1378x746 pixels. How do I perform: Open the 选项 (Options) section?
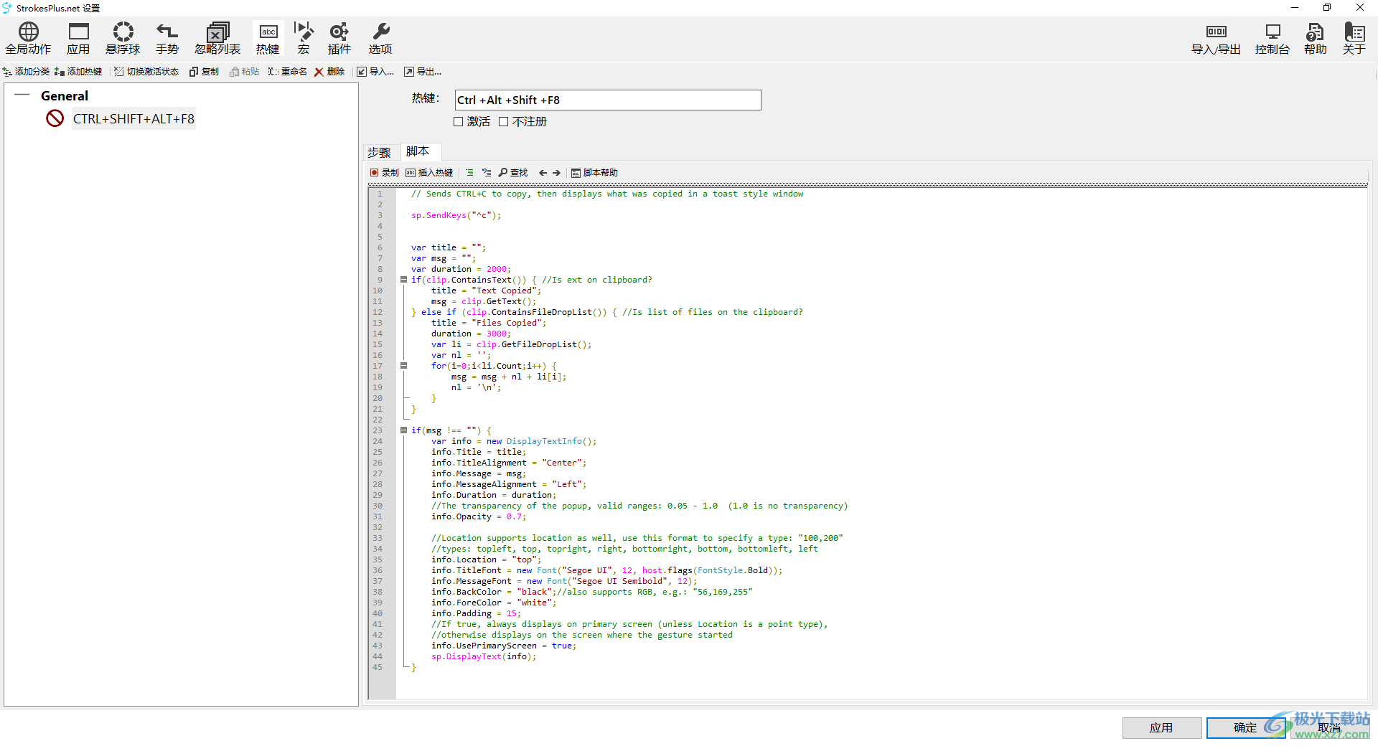tap(380, 39)
